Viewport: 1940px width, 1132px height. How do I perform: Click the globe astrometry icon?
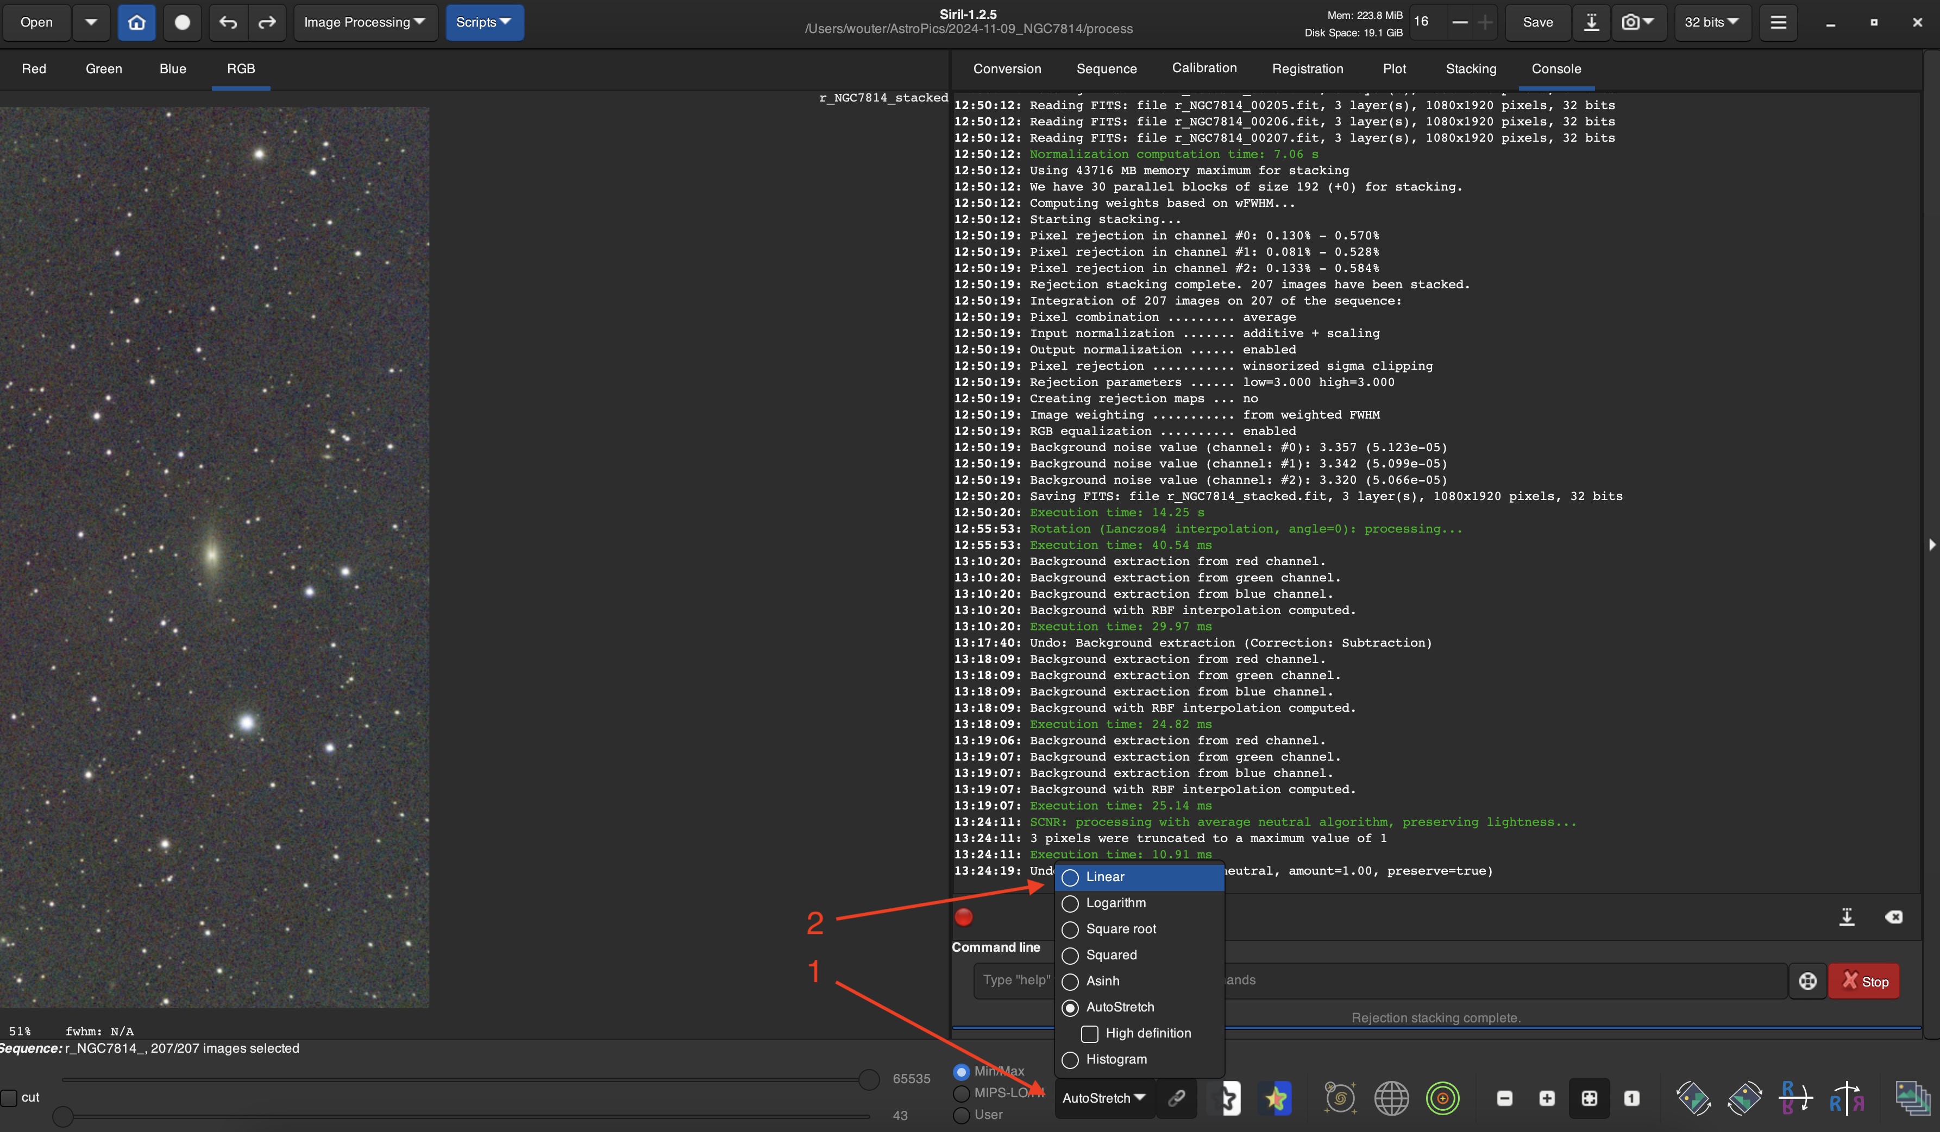pyautogui.click(x=1391, y=1098)
